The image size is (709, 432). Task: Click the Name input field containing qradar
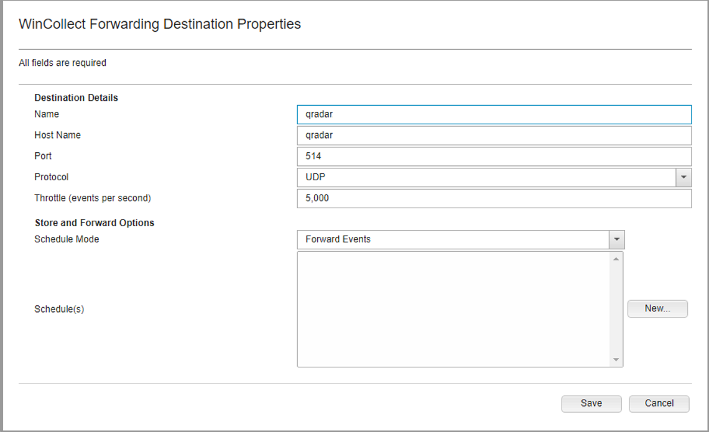(494, 114)
